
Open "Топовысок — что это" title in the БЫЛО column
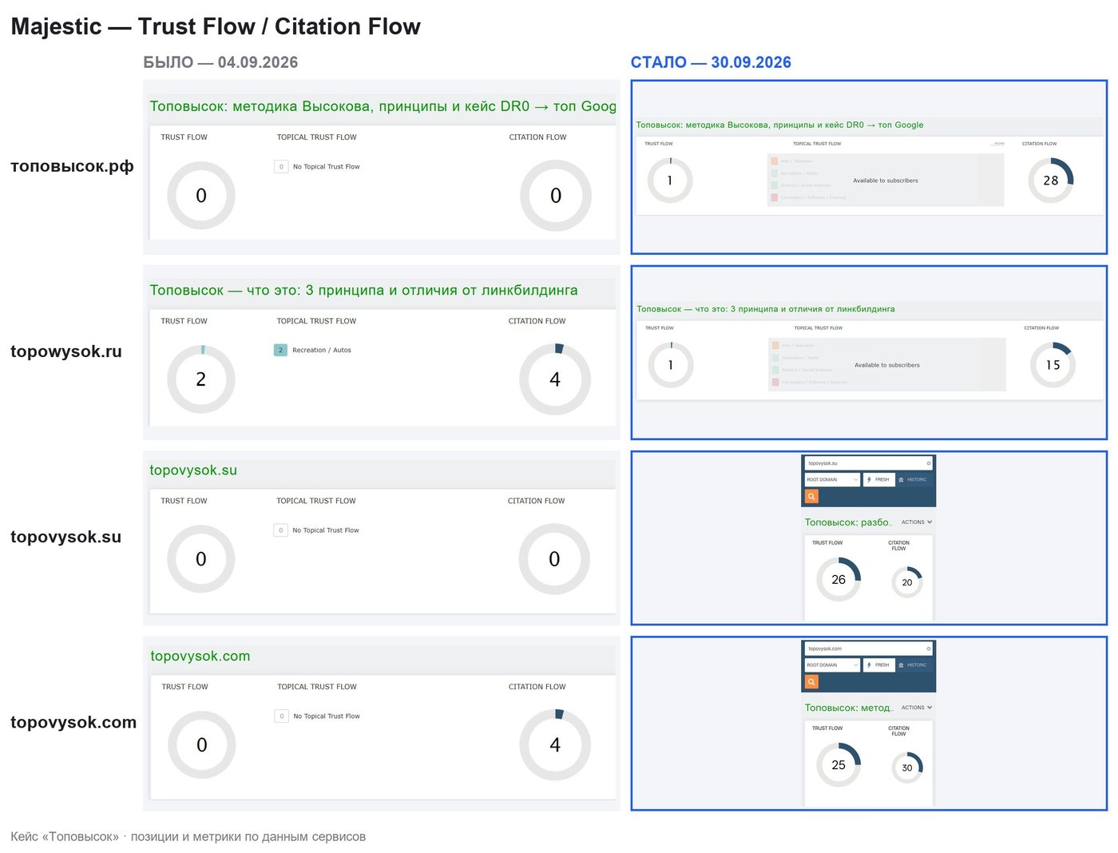click(363, 290)
